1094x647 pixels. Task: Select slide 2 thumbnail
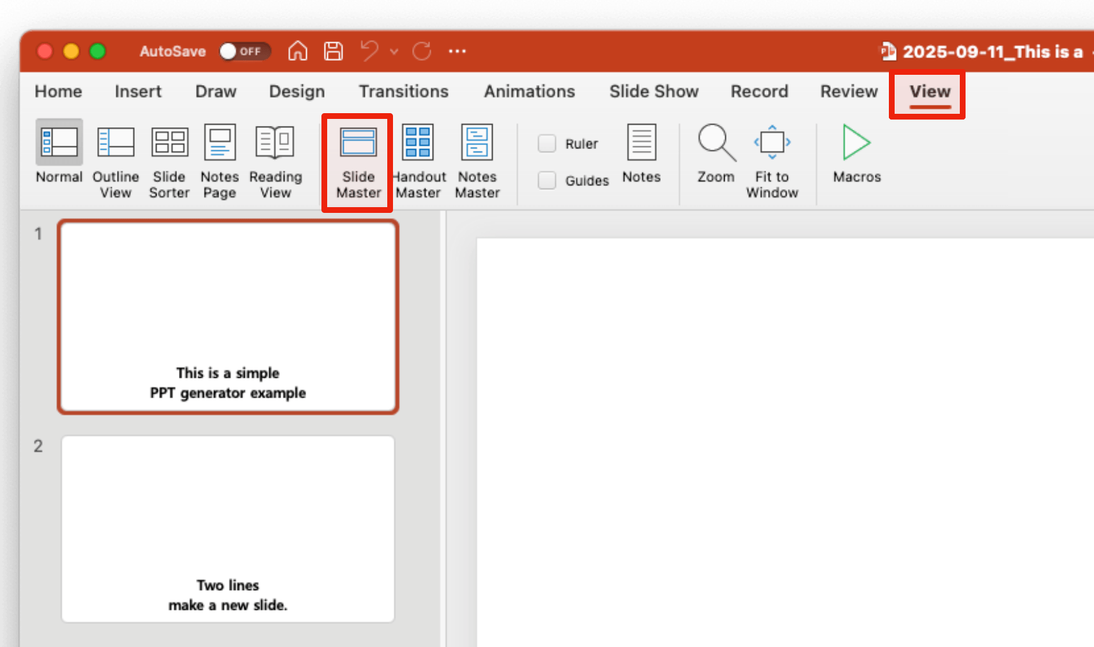[227, 529]
